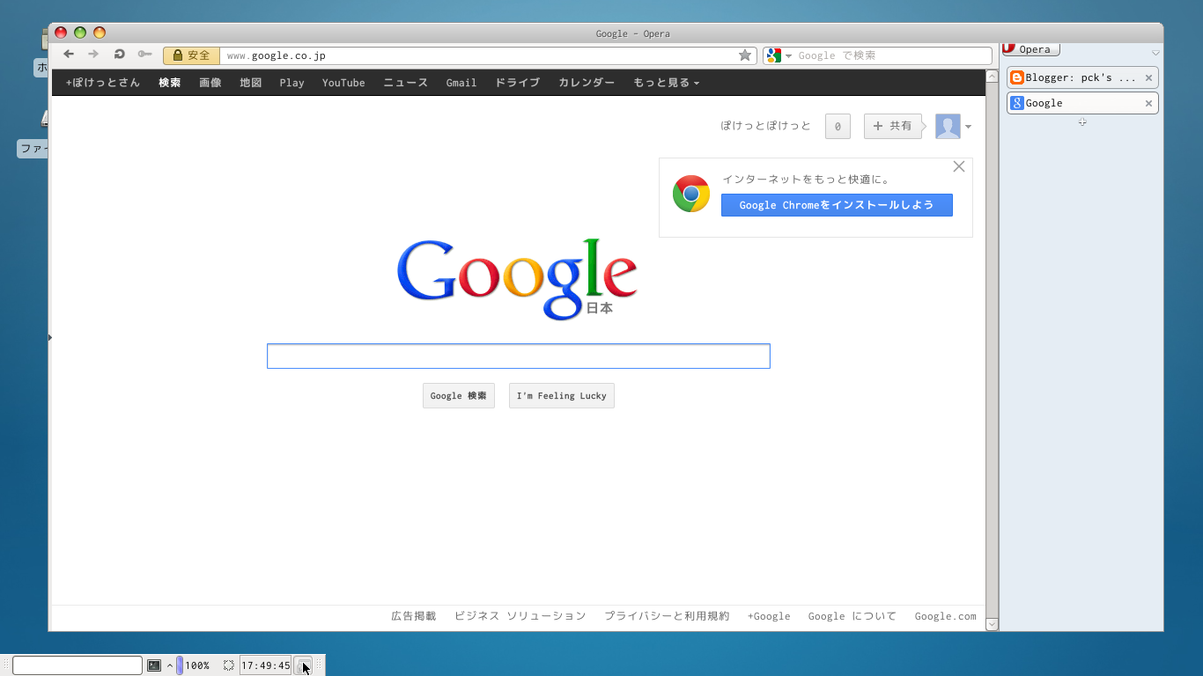Open +ぽけっとさん in the Google bar
Image resolution: width=1203 pixels, height=676 pixels.
tap(102, 83)
